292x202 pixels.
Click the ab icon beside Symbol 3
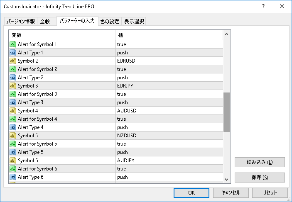pyautogui.click(x=13, y=86)
